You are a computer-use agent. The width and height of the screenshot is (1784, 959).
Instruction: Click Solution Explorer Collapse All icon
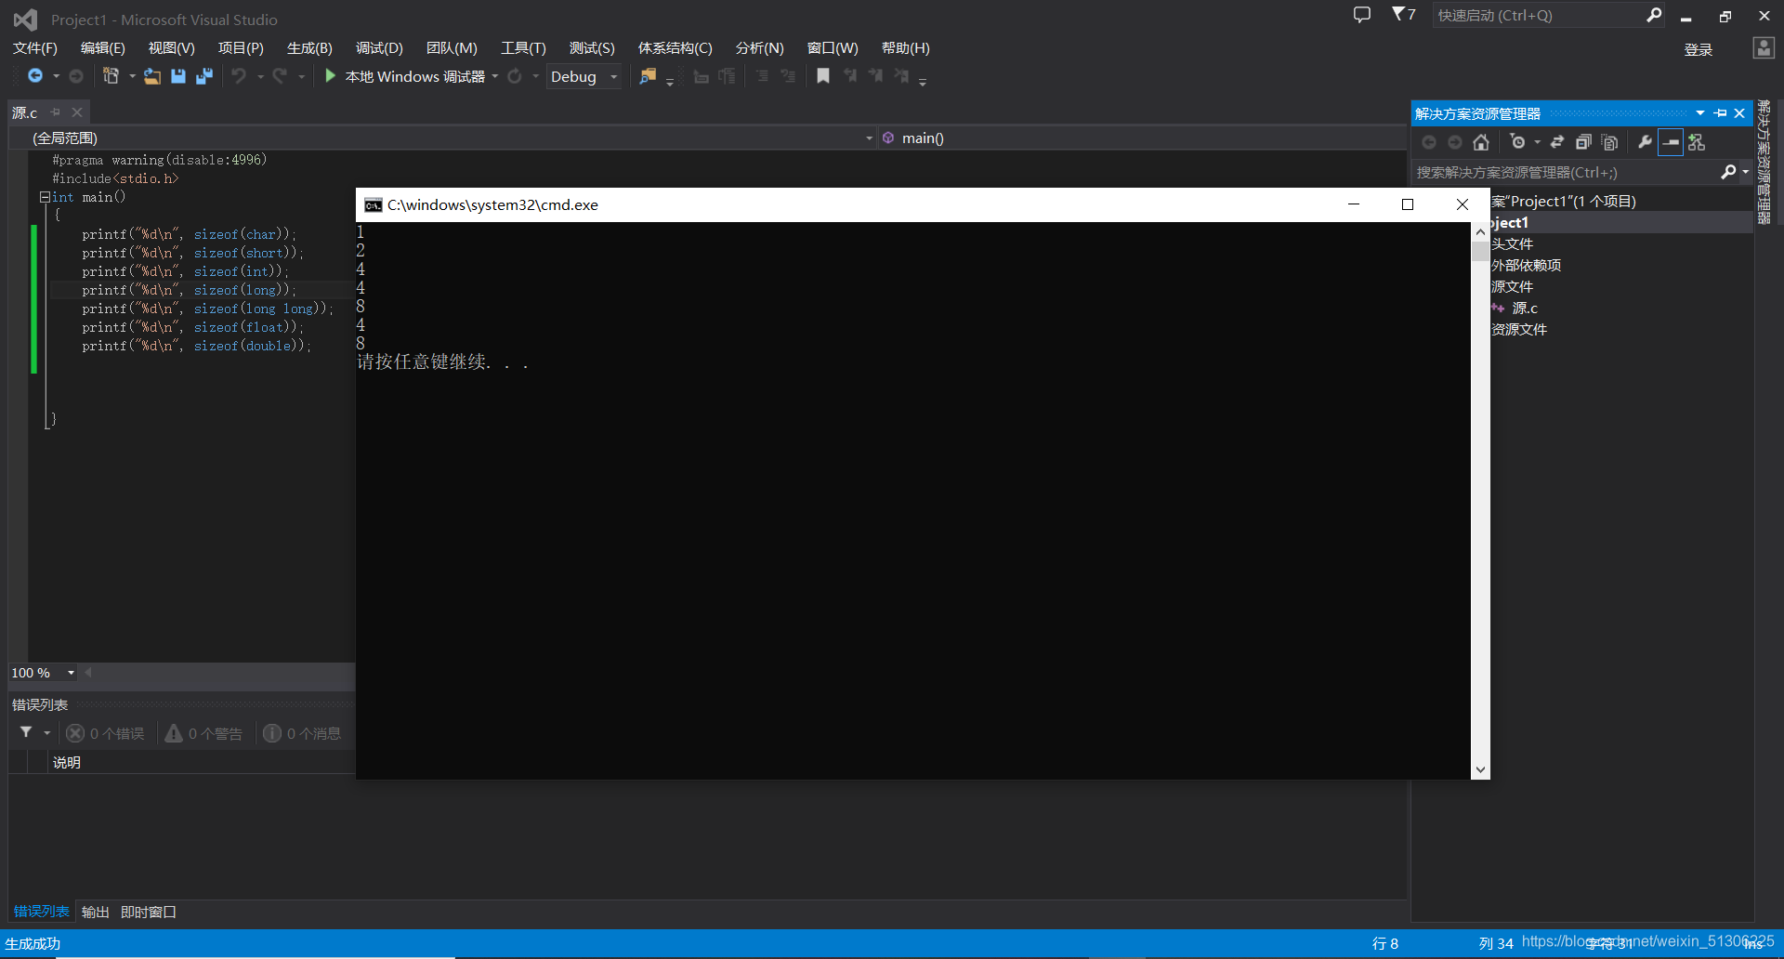(1583, 142)
